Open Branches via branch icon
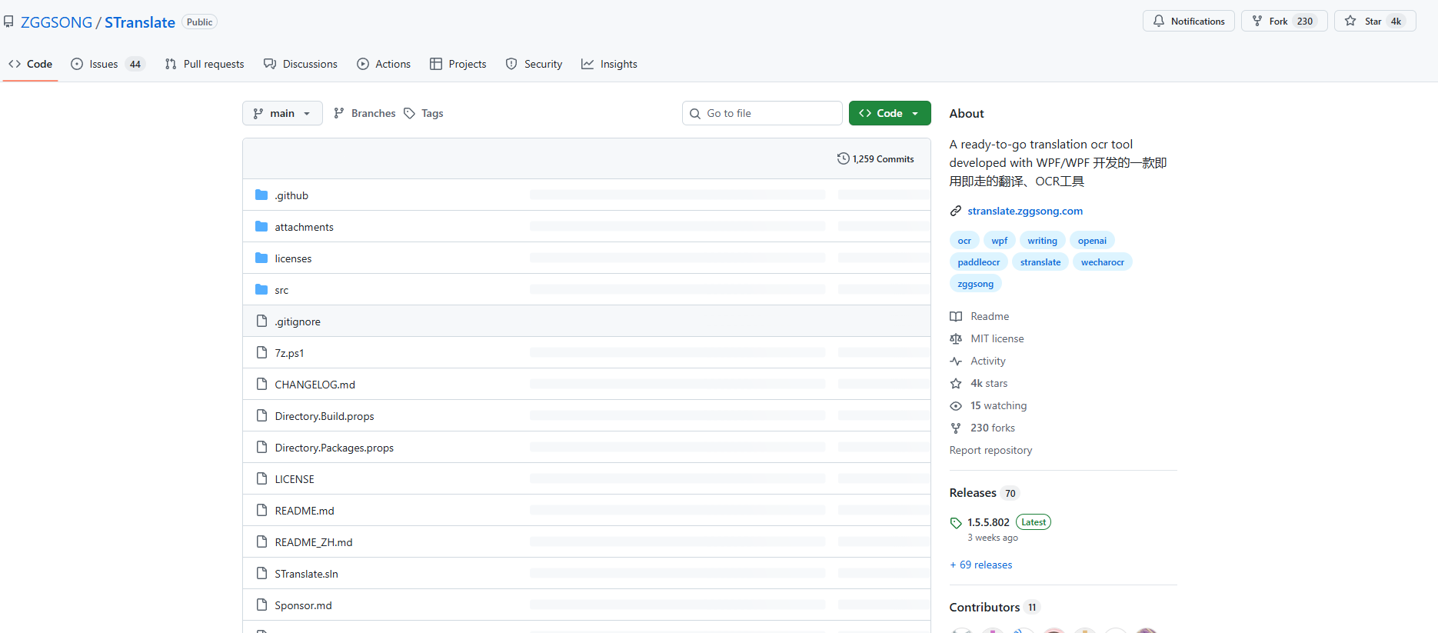 tap(339, 113)
